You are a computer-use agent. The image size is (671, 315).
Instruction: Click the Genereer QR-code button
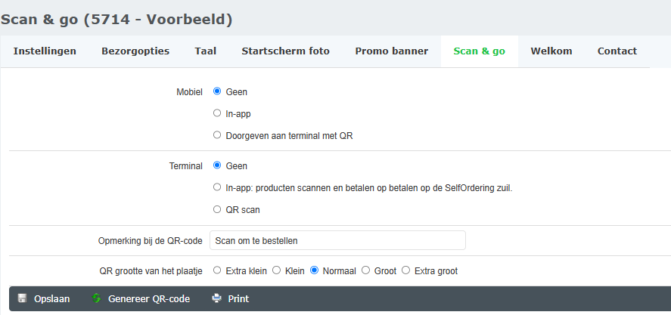[148, 298]
